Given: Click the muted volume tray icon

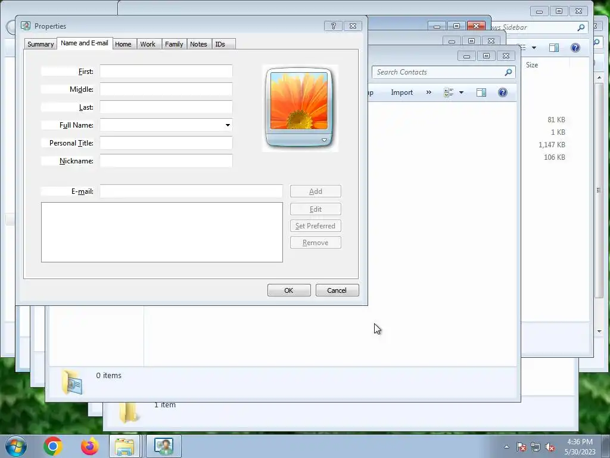Looking at the screenshot, I should click(x=550, y=447).
